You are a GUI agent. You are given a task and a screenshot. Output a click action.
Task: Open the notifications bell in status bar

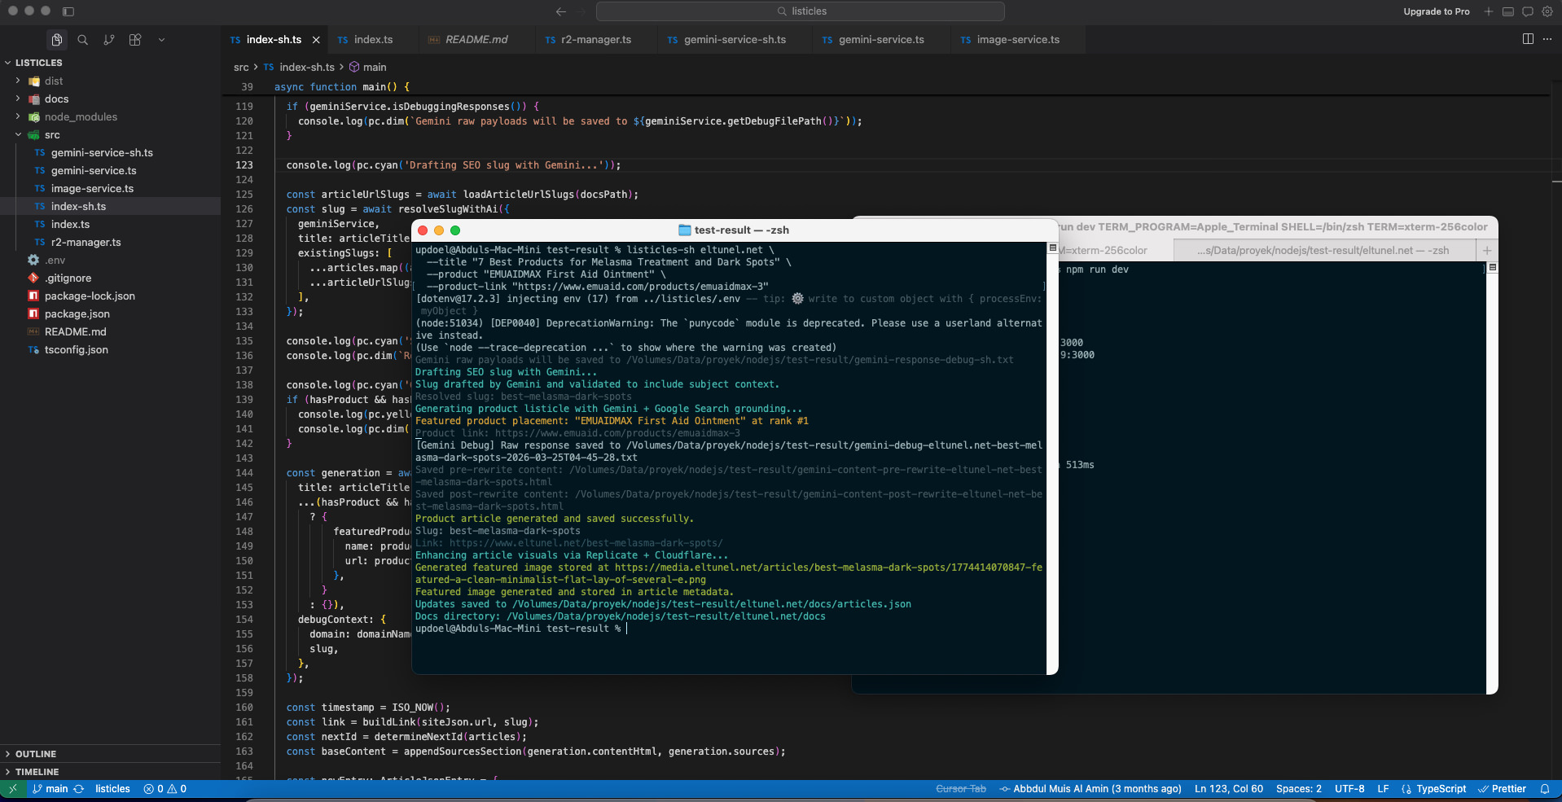tap(1544, 788)
